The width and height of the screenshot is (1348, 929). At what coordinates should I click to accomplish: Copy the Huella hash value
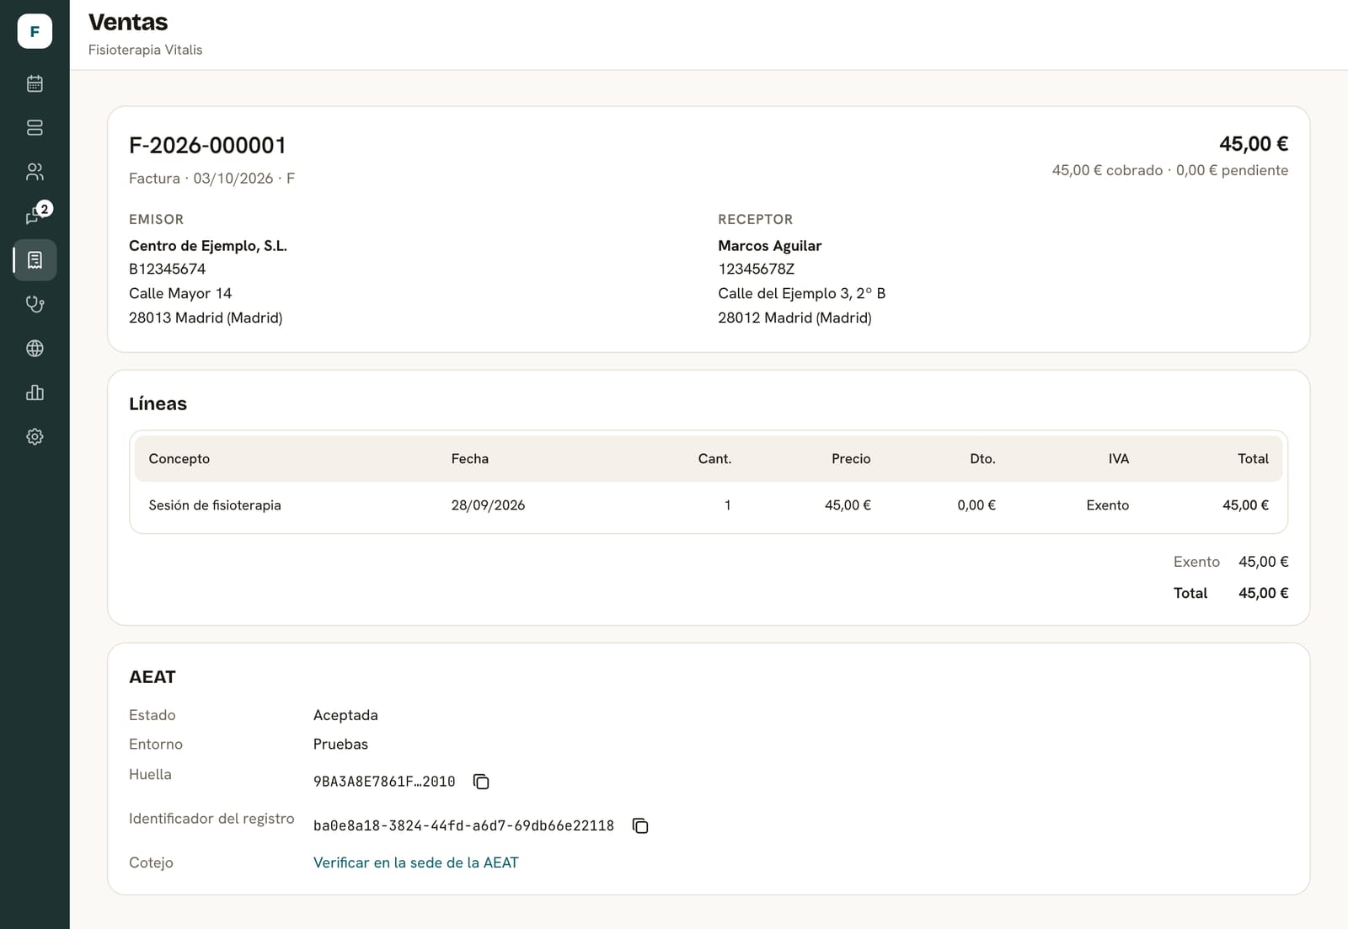point(481,782)
